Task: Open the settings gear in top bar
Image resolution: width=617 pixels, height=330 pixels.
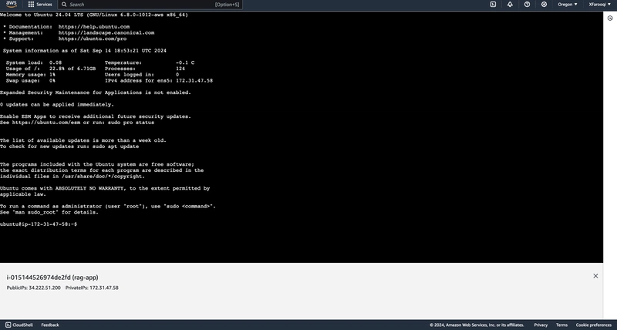Action: (x=544, y=5)
